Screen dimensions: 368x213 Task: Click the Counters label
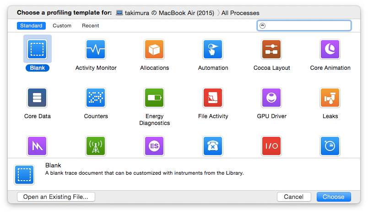[96, 116]
